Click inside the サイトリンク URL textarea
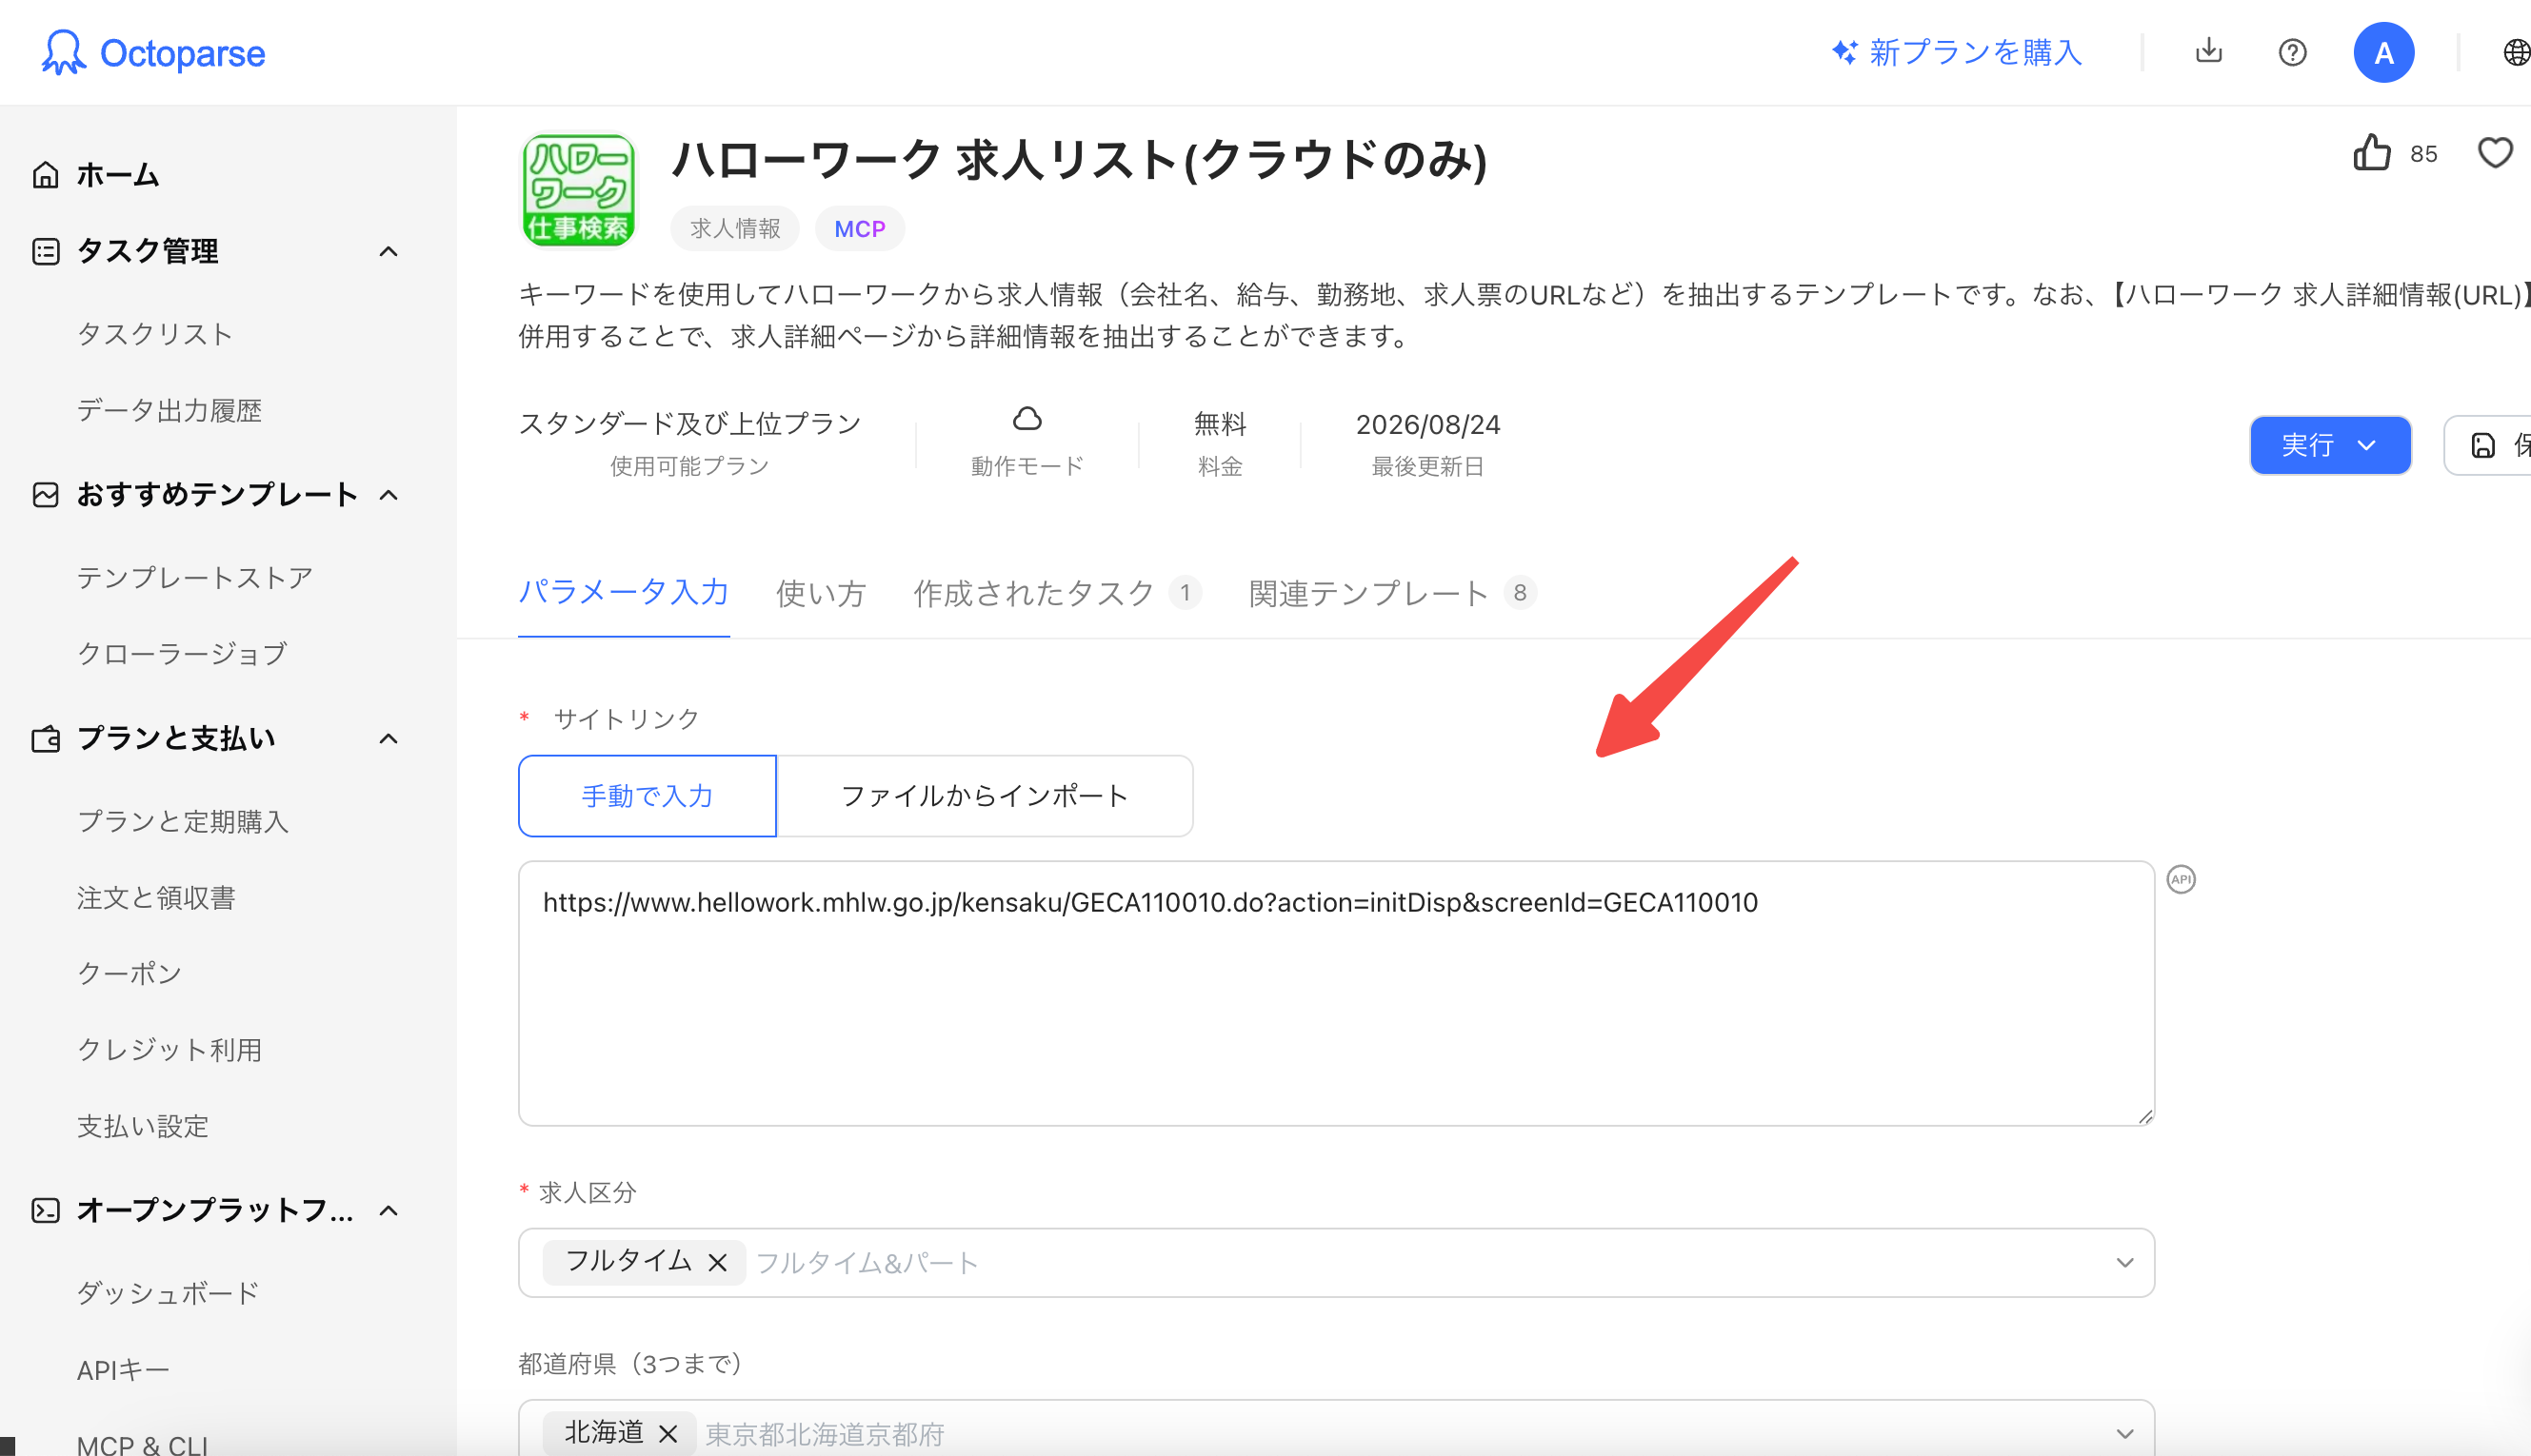2531x1456 pixels. point(1336,993)
